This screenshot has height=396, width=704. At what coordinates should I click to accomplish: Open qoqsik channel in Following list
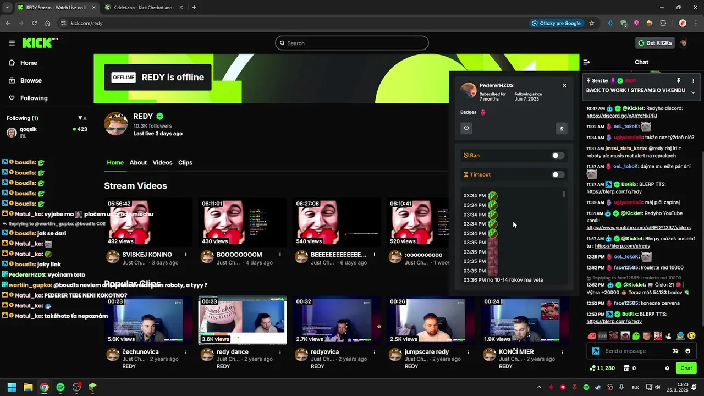click(x=46, y=132)
